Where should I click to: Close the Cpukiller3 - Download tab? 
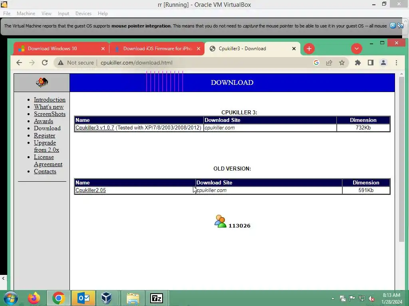pyautogui.click(x=294, y=49)
